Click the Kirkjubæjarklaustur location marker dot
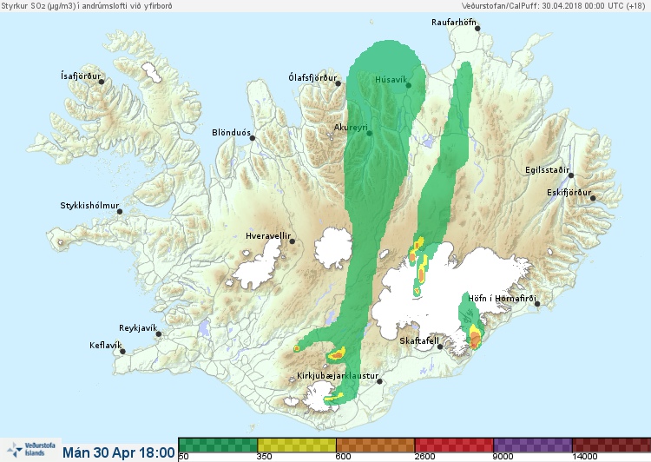Viewport: 651px width, 462px height. pos(379,381)
